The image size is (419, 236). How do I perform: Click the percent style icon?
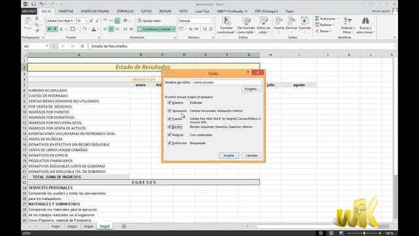tap(191, 29)
